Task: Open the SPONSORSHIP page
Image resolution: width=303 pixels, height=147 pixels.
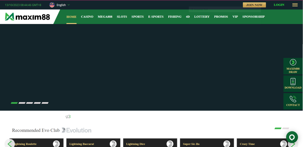Action: (x=254, y=17)
